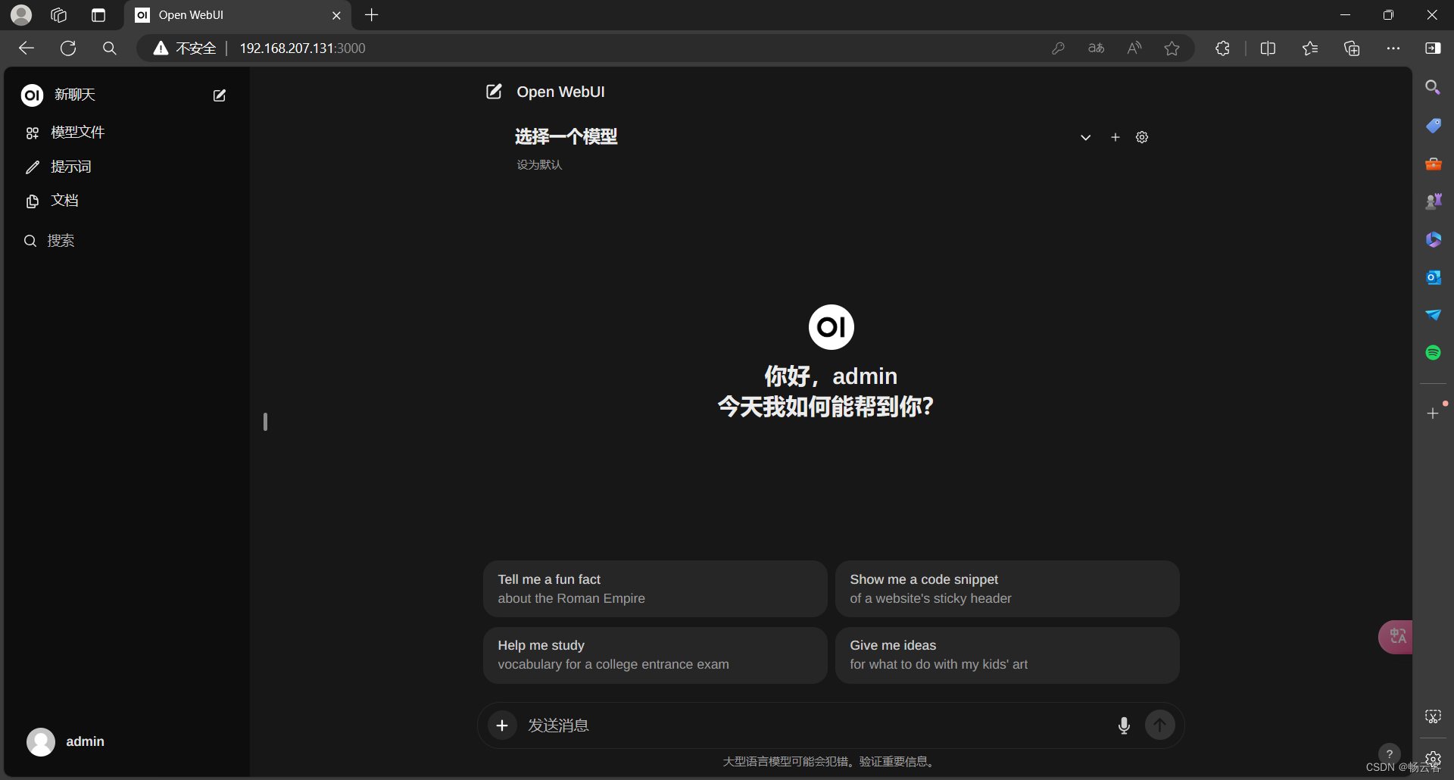
Task: Click the send message arrow button
Action: point(1159,725)
